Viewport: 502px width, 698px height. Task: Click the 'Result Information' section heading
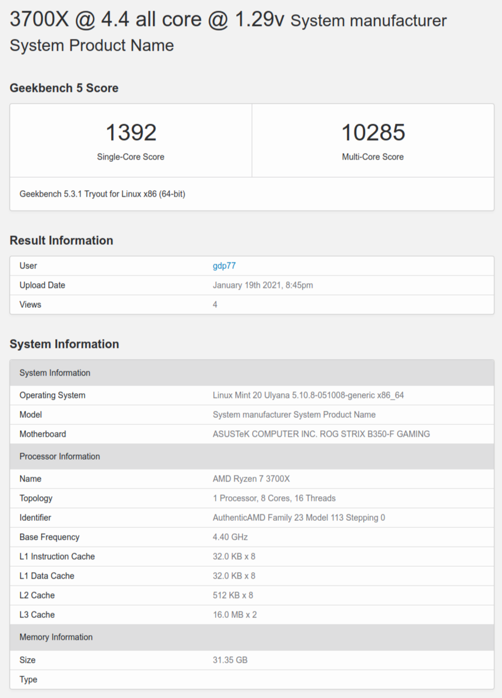coord(60,240)
